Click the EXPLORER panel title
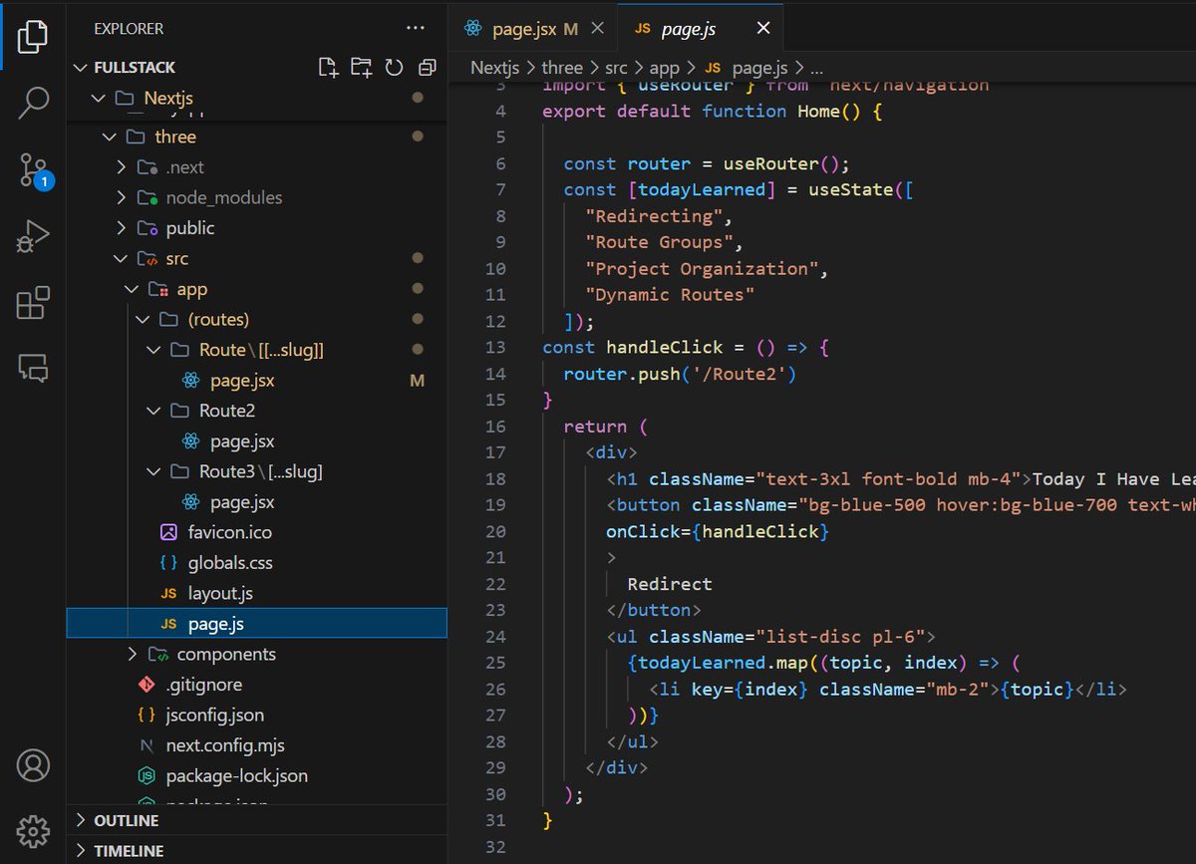1196x864 pixels. pos(129,29)
